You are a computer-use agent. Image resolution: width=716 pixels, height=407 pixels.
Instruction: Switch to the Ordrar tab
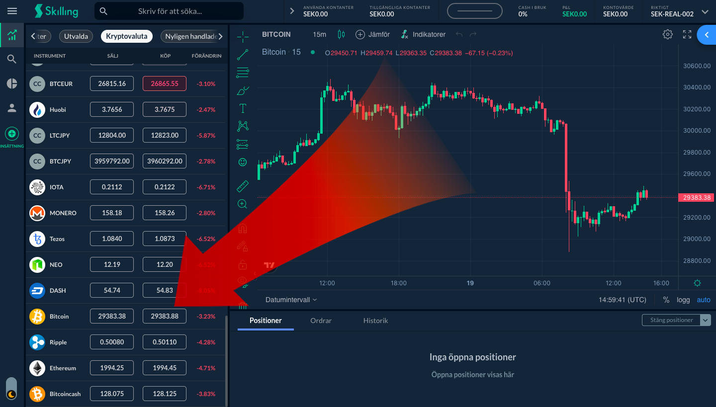[x=321, y=321]
